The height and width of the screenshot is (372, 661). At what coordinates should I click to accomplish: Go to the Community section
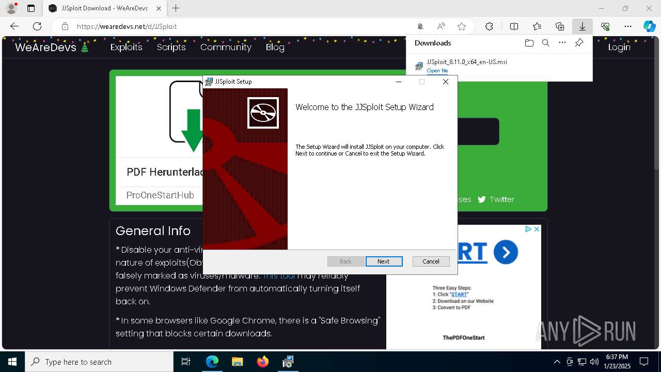click(226, 47)
